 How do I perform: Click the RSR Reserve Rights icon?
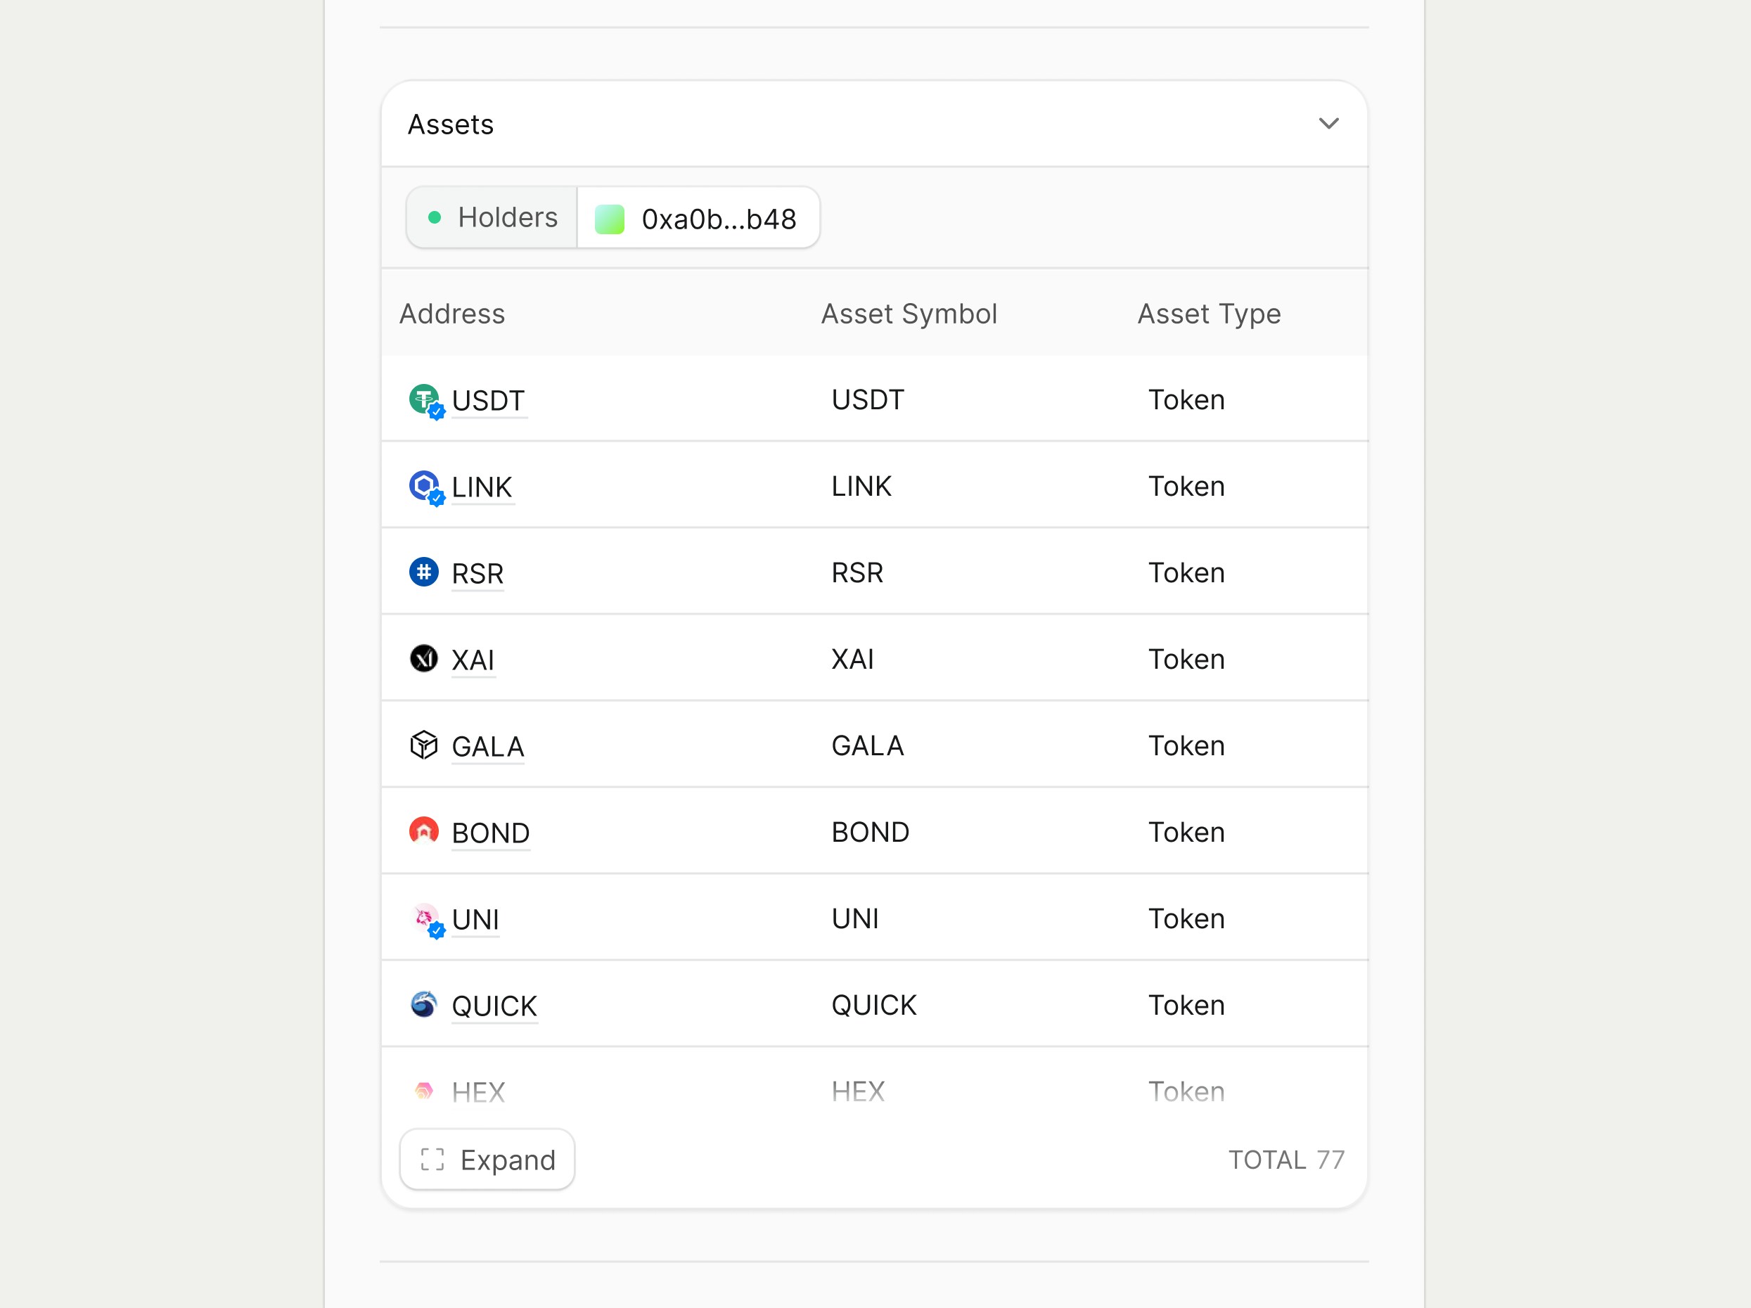tap(424, 572)
